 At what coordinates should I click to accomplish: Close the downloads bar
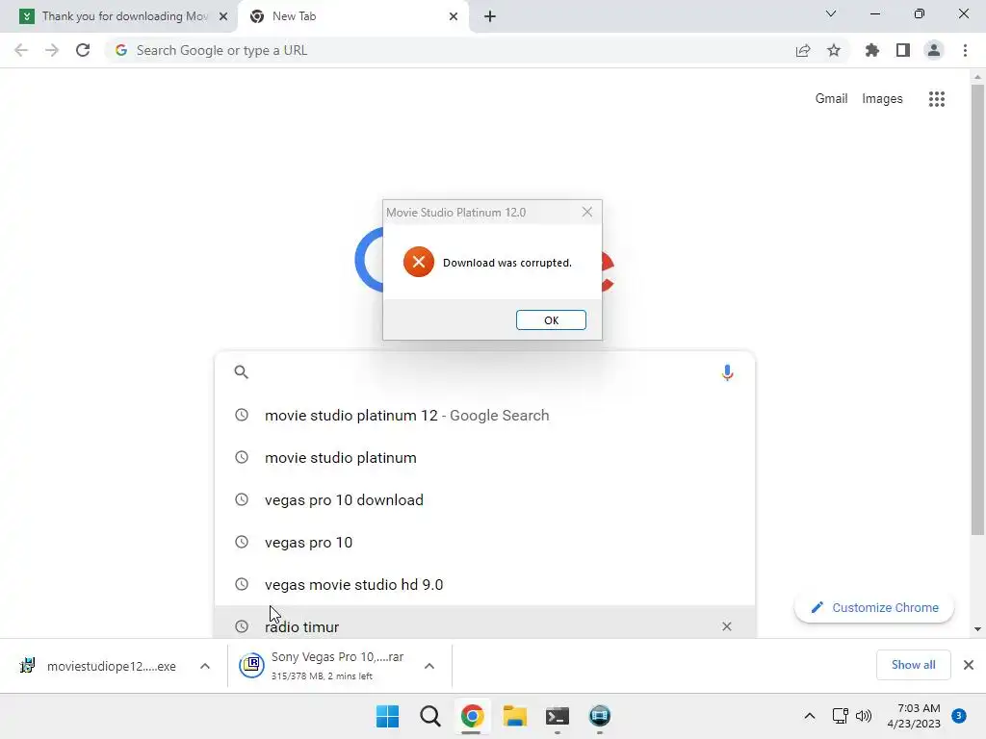tap(969, 665)
